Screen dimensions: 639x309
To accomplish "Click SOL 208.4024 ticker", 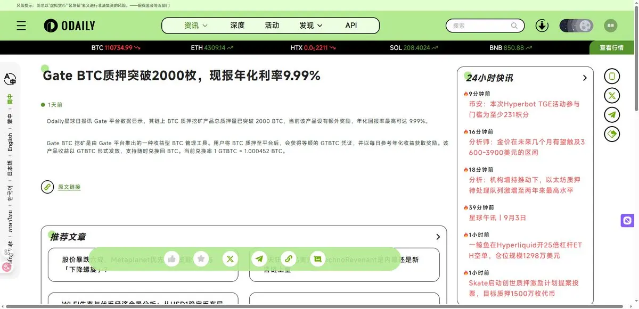I will pyautogui.click(x=414, y=48).
